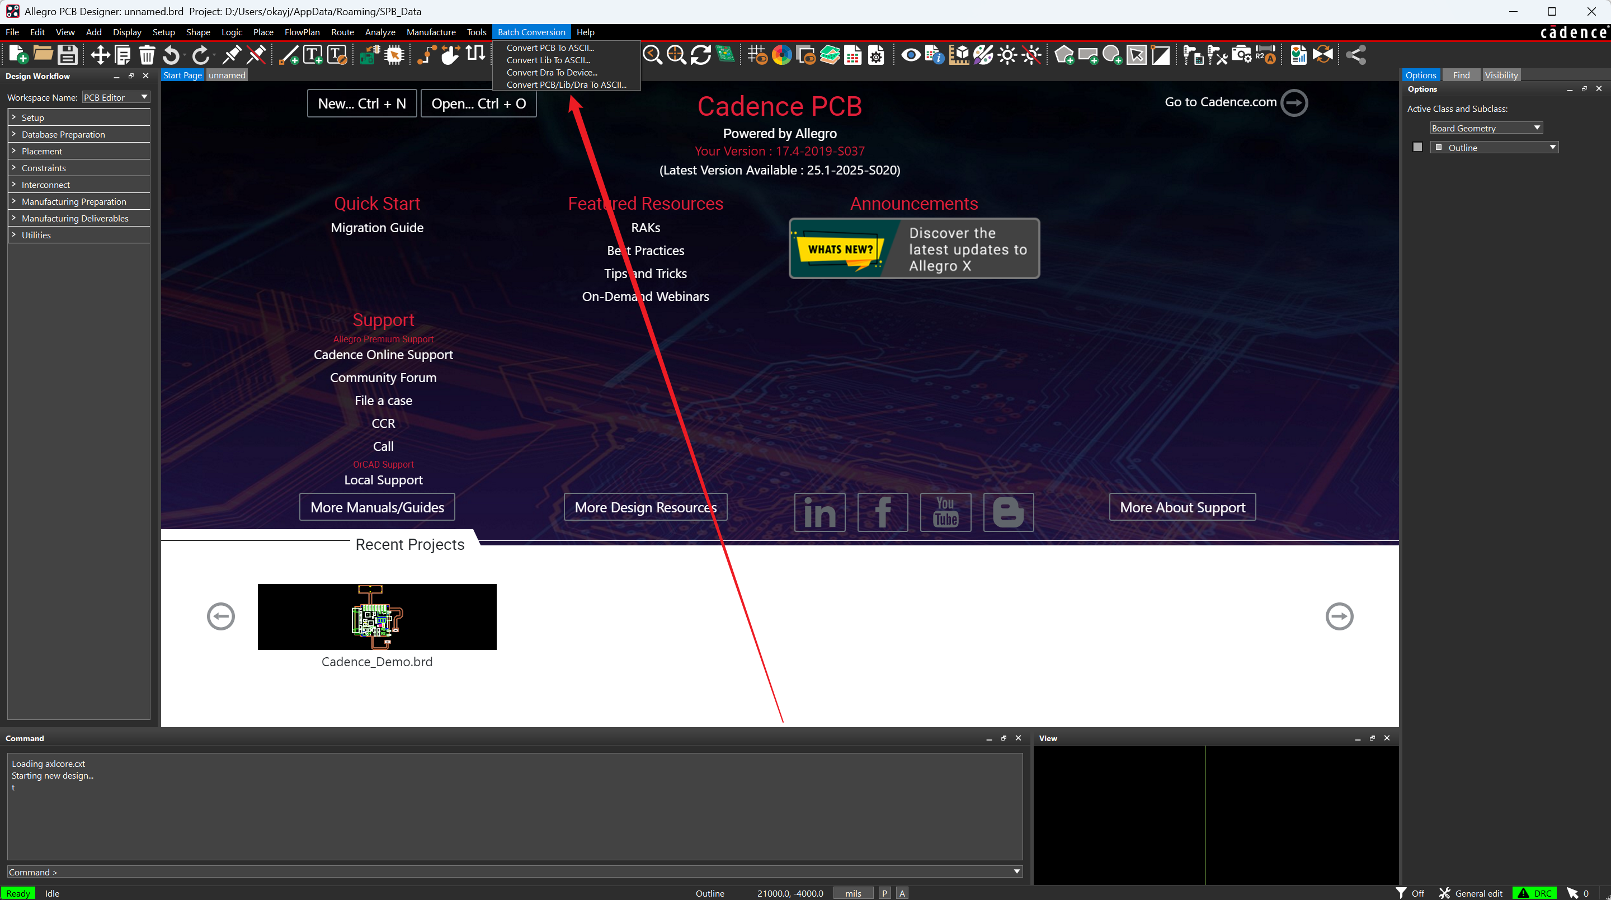Open the Migration Guide link
Screen dimensions: 1611x900
(x=377, y=228)
